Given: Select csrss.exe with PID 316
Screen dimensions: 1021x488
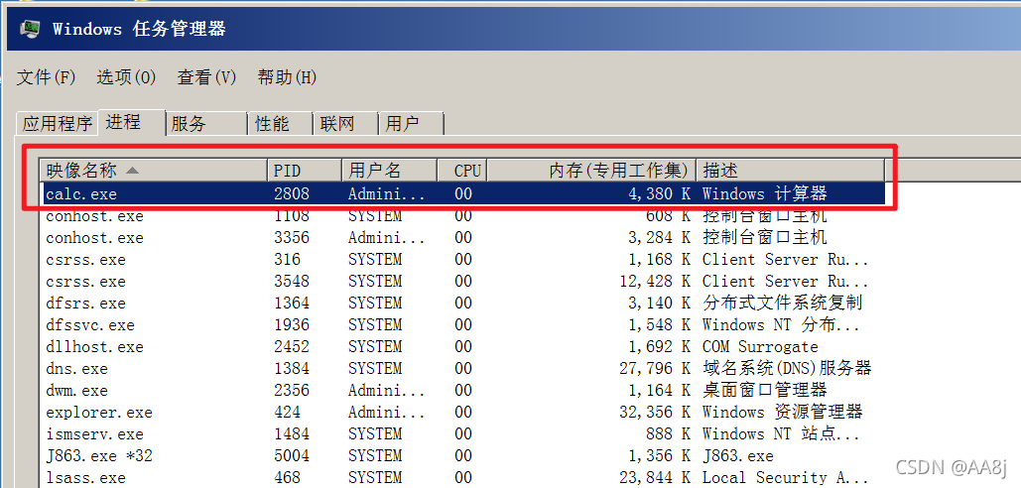Looking at the screenshot, I should 463,260.
